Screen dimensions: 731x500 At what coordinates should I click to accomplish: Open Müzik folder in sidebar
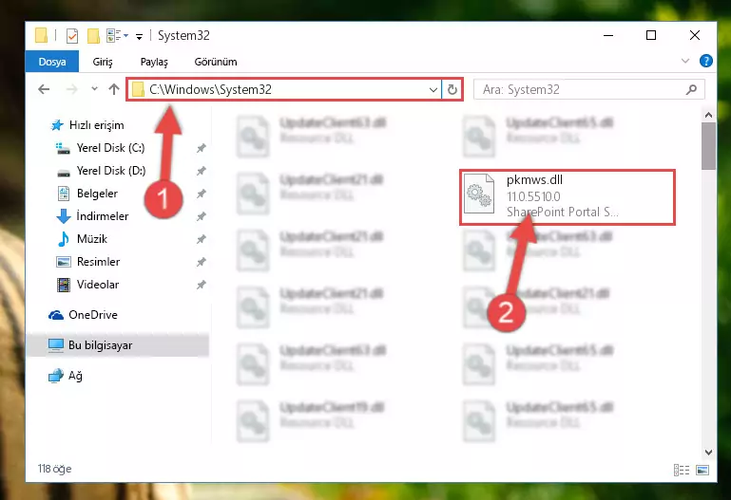coord(82,239)
